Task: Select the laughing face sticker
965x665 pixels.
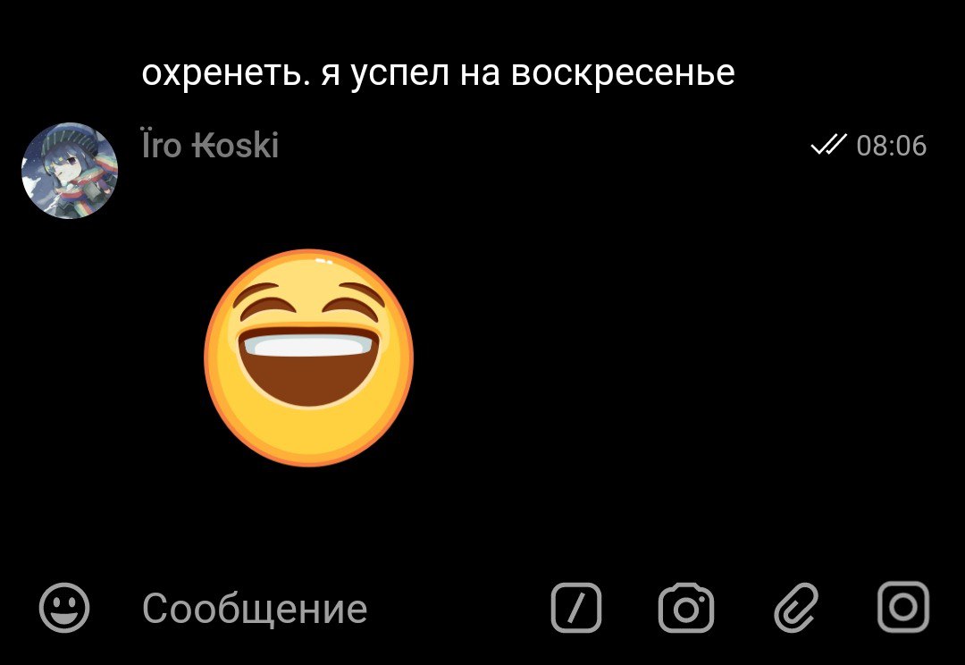Action: tap(309, 358)
